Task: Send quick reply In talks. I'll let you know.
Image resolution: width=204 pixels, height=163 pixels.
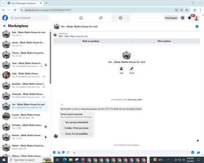Action: pyautogui.click(x=77, y=128)
